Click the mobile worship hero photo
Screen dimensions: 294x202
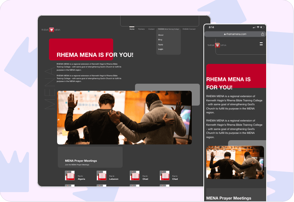pyautogui.click(x=235, y=162)
